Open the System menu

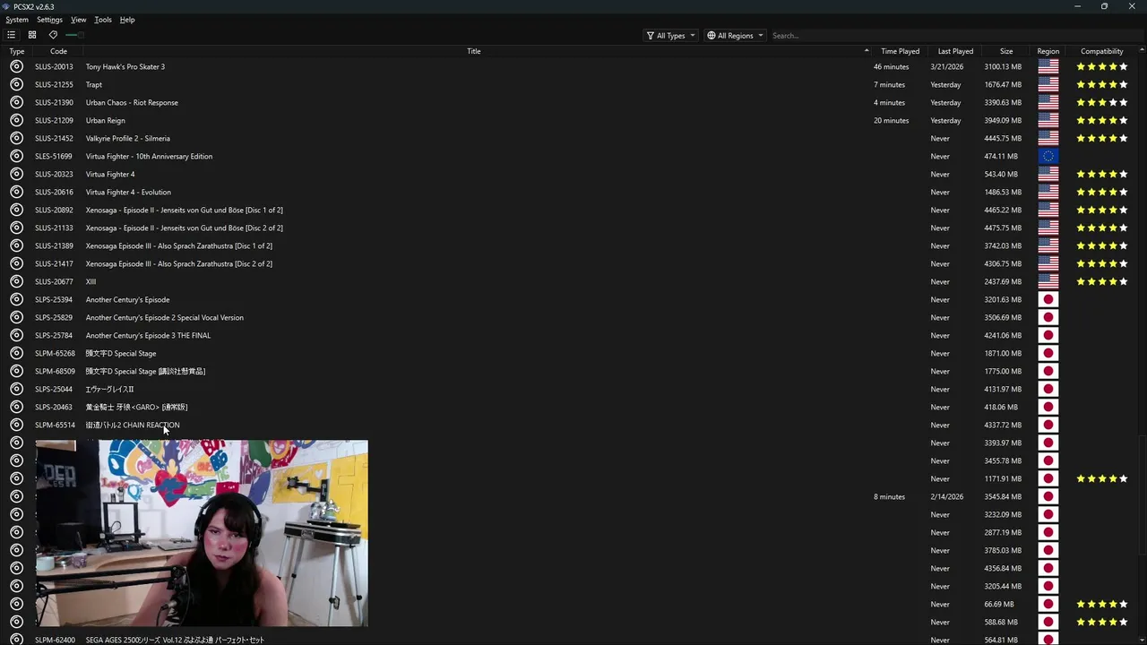tap(17, 20)
